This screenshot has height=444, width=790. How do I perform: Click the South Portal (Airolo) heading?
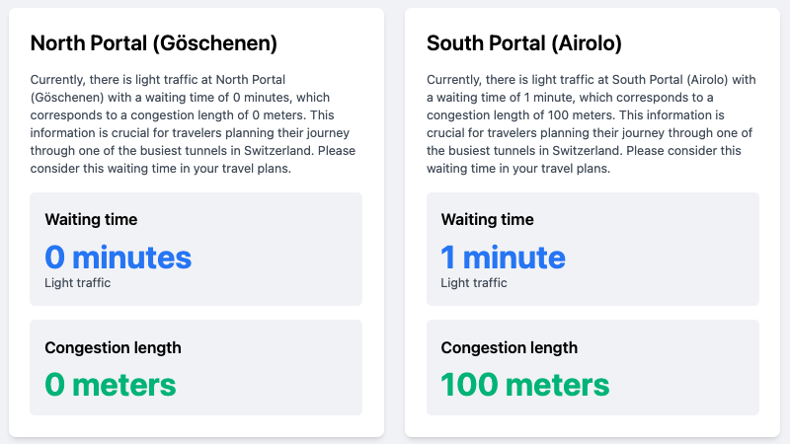click(x=524, y=43)
